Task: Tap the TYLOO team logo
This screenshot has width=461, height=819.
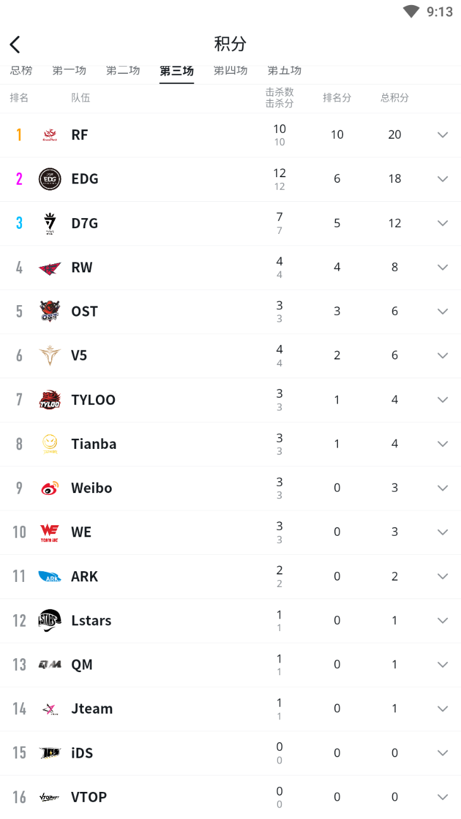Action: (x=50, y=400)
